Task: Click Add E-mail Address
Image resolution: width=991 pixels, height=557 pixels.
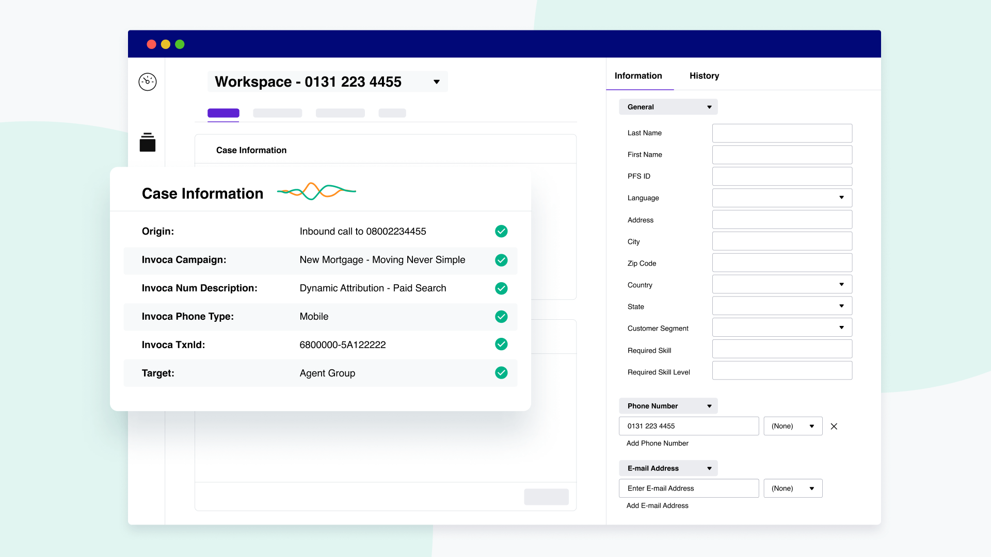Action: 657,505
